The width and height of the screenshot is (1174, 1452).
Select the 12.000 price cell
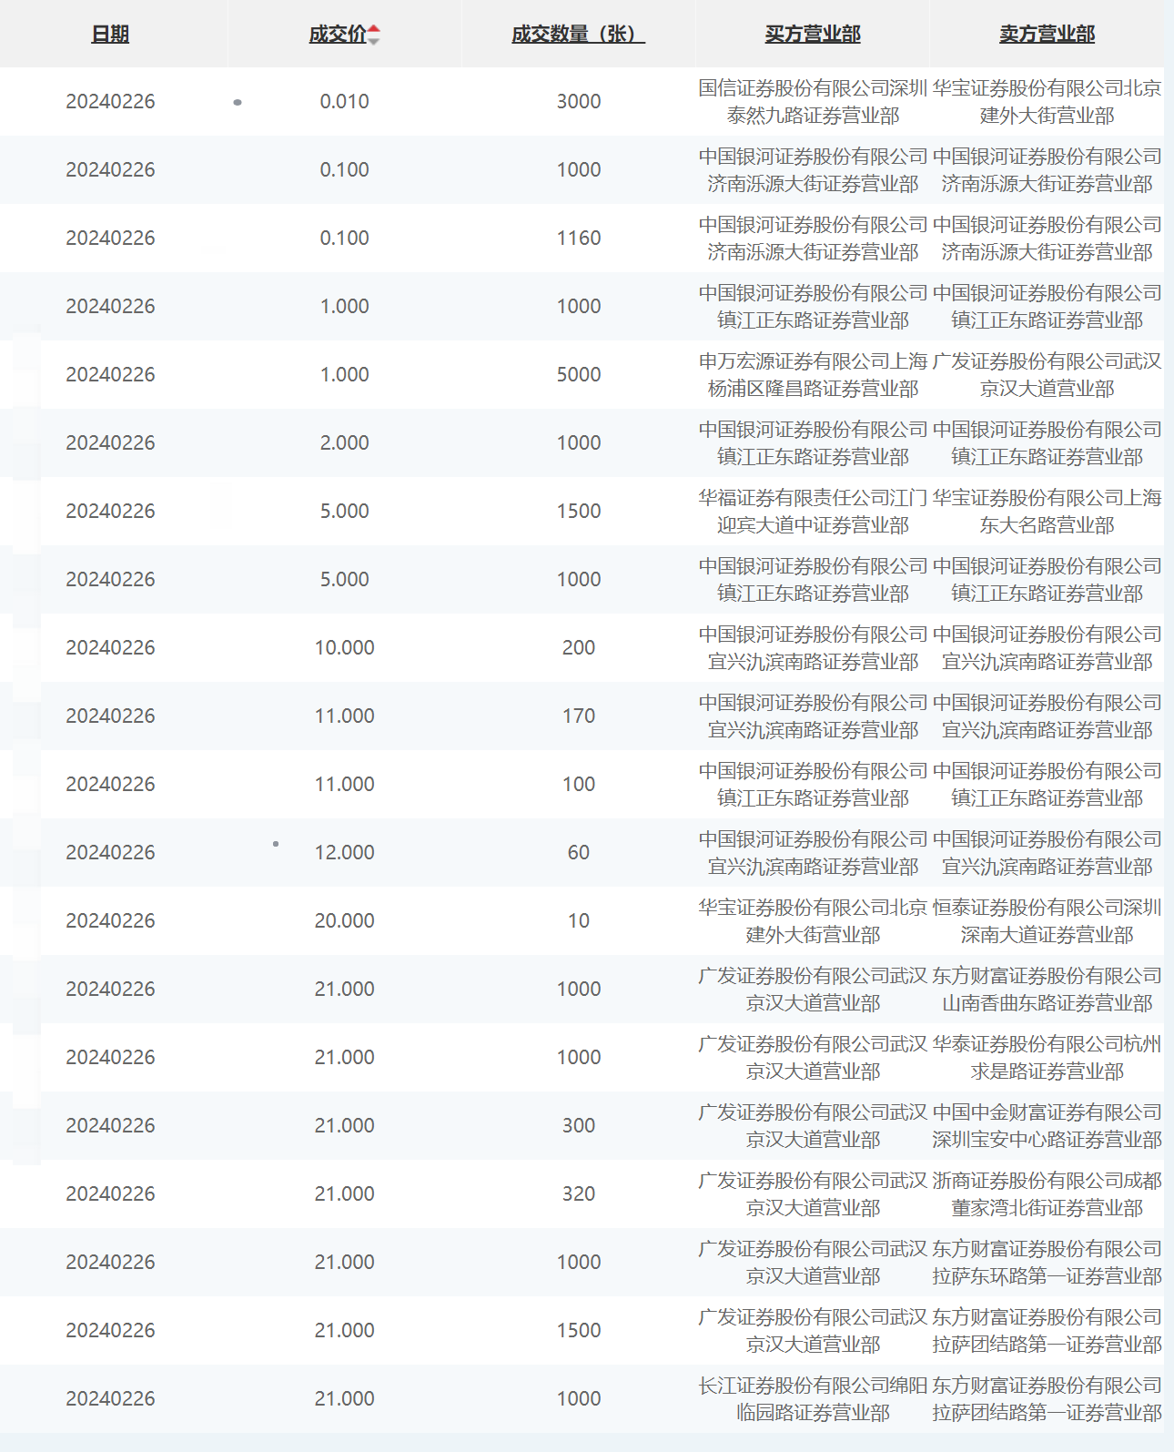click(345, 852)
